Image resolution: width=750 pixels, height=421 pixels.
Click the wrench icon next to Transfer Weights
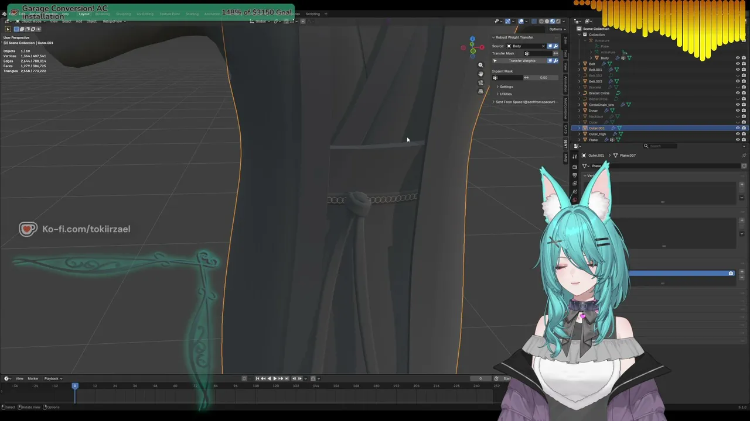tap(555, 61)
